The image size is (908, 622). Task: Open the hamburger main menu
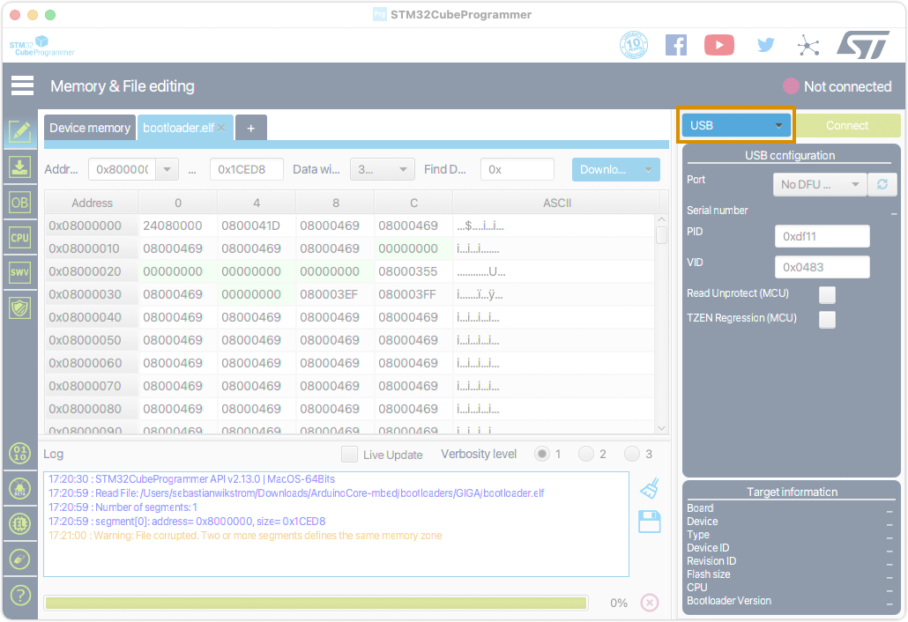[22, 85]
